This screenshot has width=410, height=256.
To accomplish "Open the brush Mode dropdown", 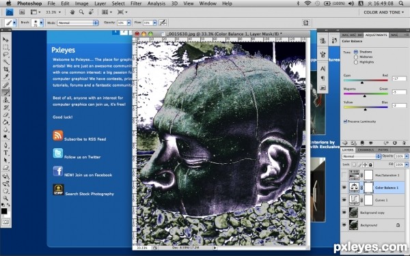I will [78, 23].
